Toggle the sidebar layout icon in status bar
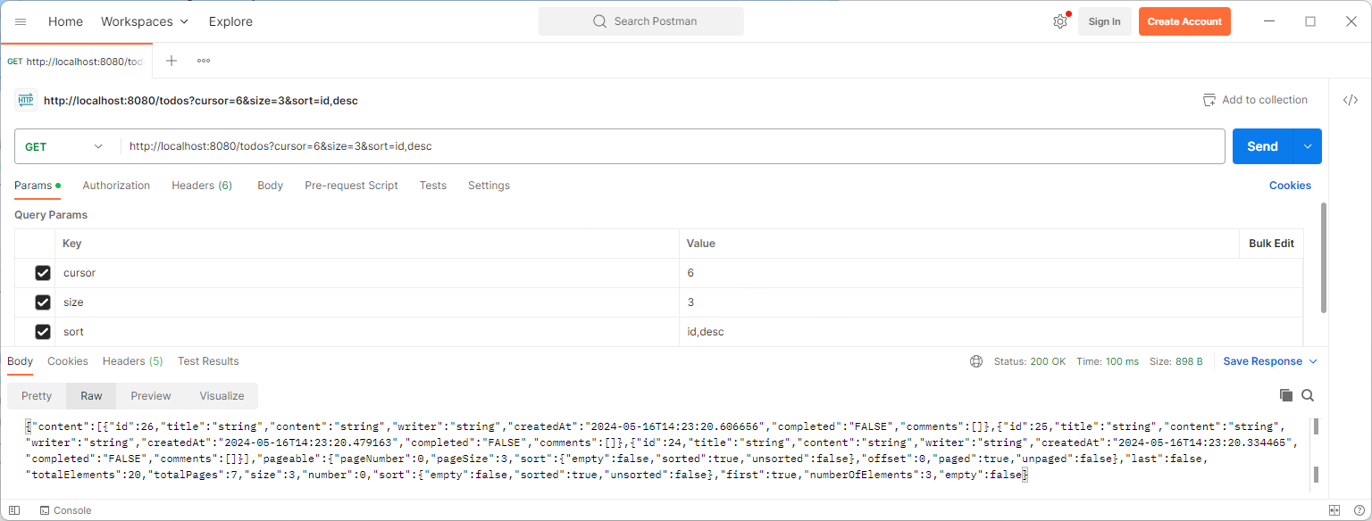This screenshot has height=521, width=1372. pos(15,510)
